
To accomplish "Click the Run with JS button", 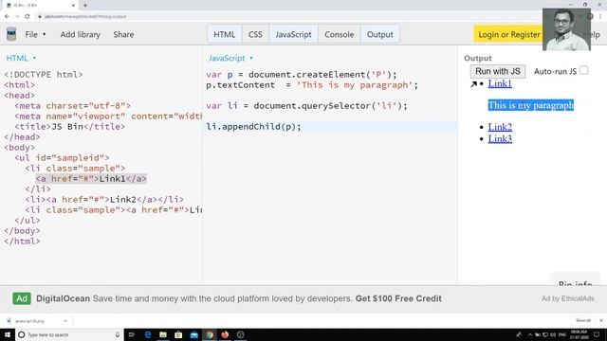I will point(497,71).
